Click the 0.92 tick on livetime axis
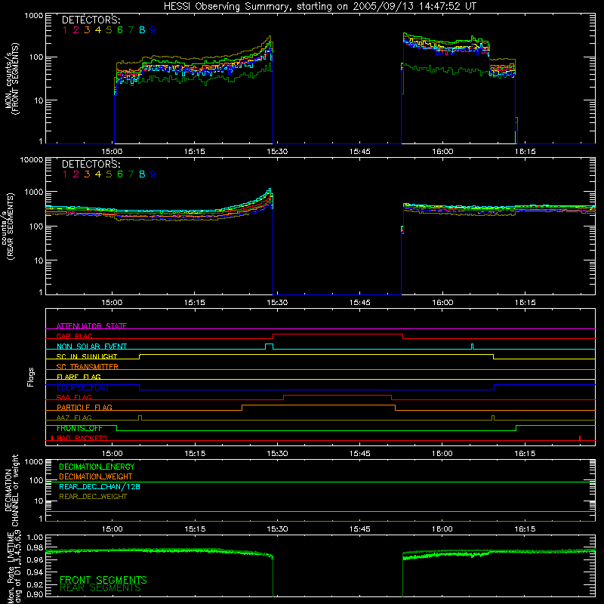 click(35, 583)
